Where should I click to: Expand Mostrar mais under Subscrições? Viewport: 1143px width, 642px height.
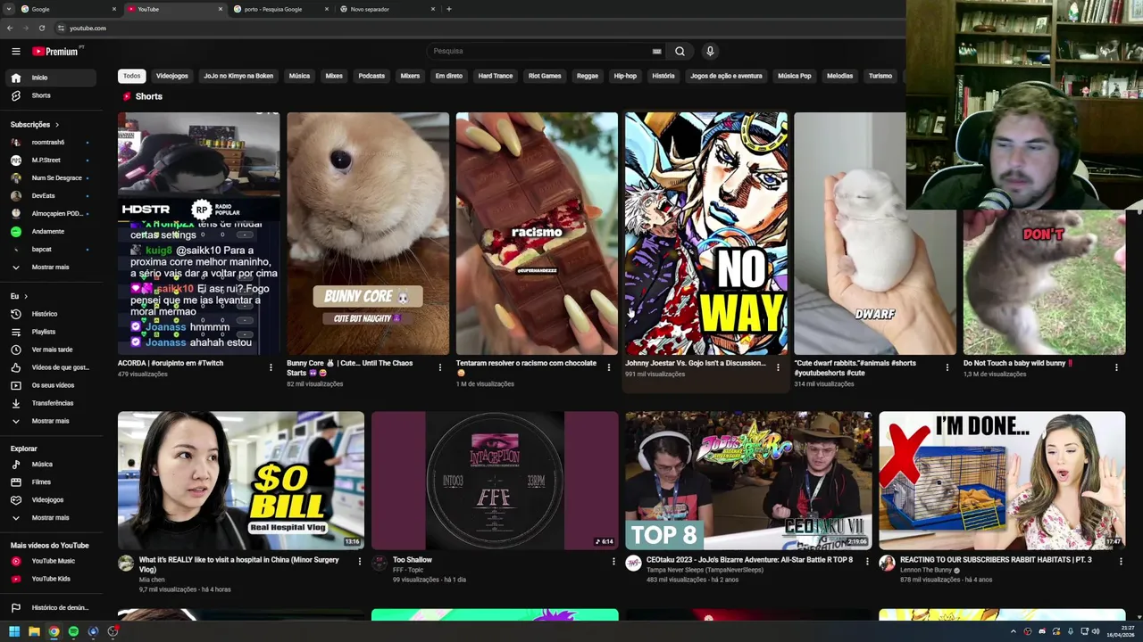(x=51, y=267)
